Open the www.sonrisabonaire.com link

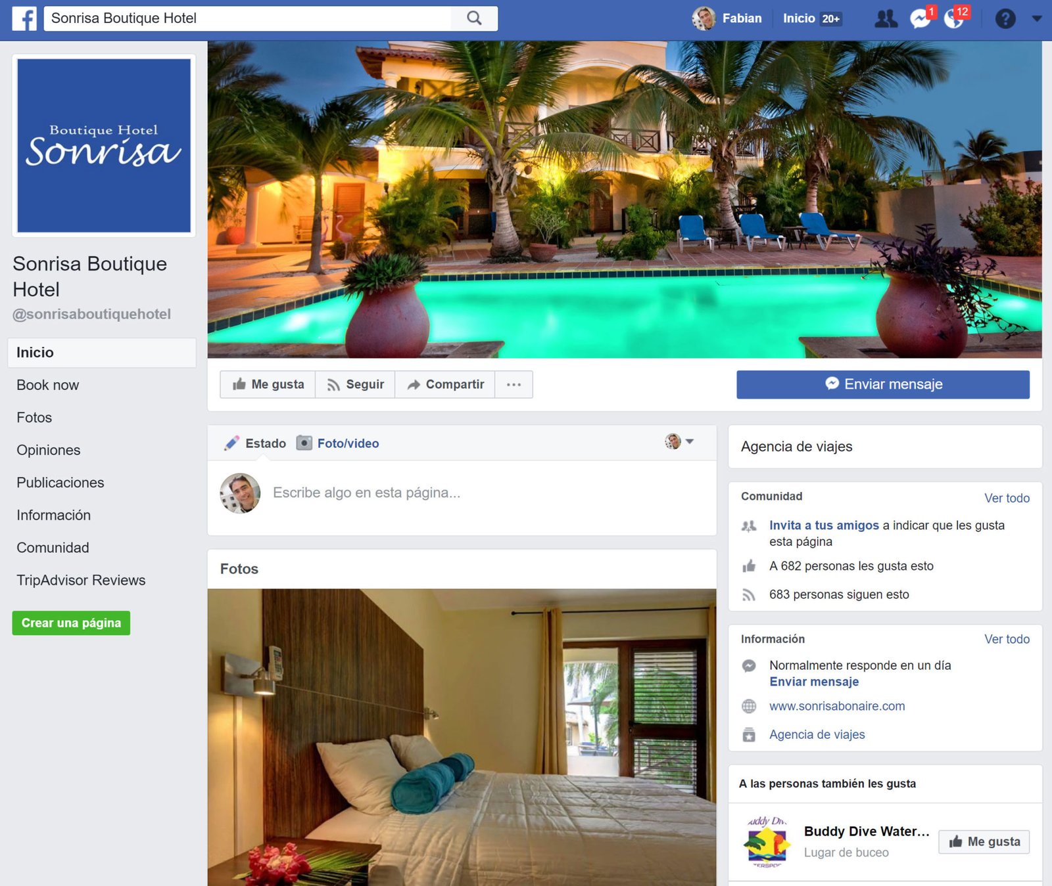point(837,706)
